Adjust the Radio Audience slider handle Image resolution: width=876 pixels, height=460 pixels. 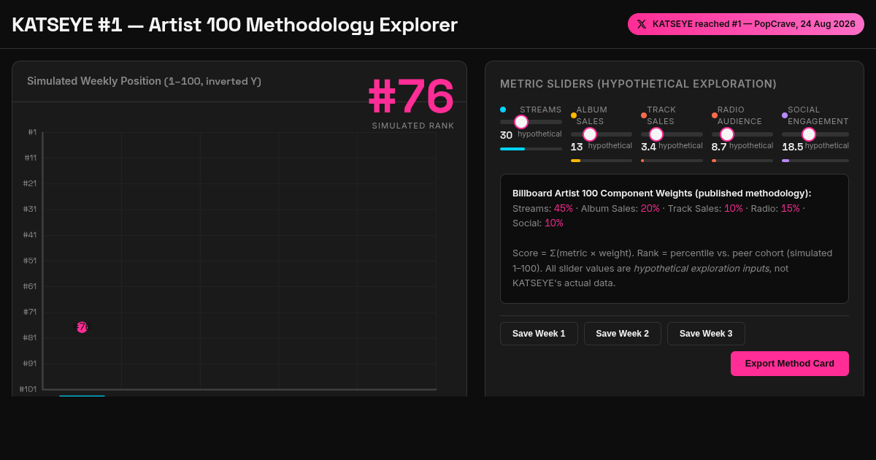click(x=727, y=134)
